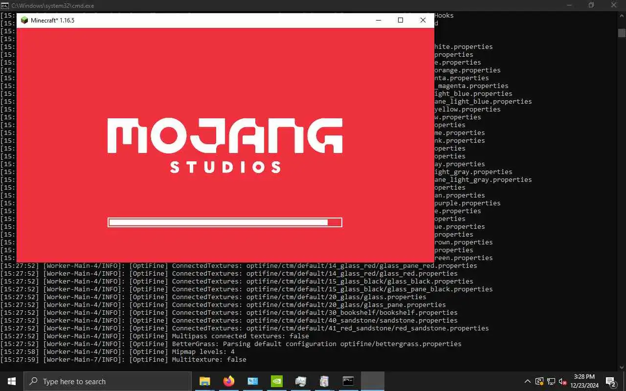Image resolution: width=626 pixels, height=391 pixels.
Task: Open the notification center icon
Action: pos(611,381)
